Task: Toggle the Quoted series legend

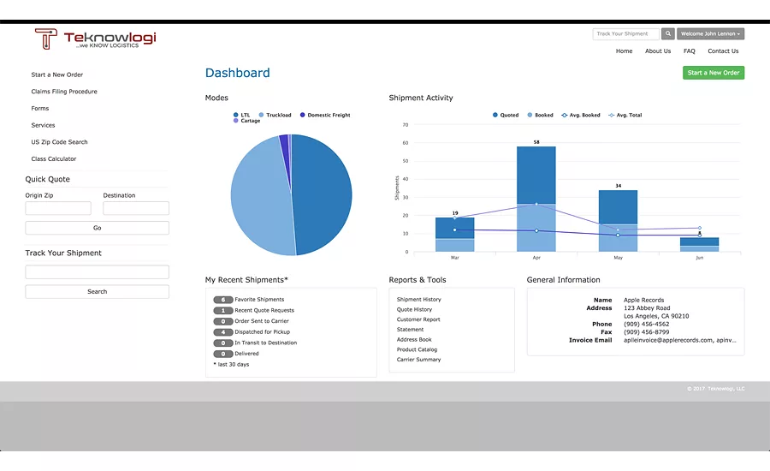Action: tap(506, 115)
